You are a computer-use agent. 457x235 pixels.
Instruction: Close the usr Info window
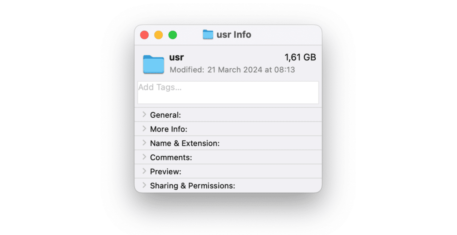point(144,35)
